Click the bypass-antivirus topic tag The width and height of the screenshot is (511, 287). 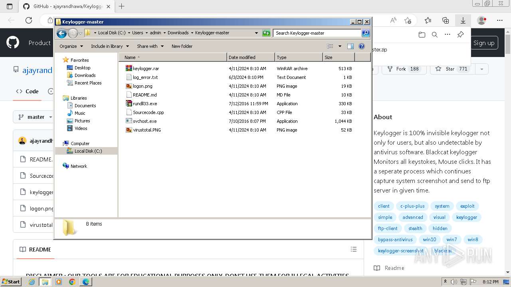coord(395,240)
